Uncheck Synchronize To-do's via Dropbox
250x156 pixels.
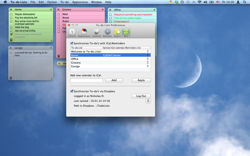72,91
